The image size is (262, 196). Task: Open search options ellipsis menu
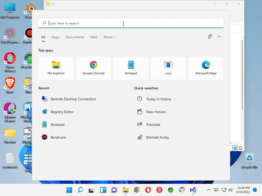[219, 36]
